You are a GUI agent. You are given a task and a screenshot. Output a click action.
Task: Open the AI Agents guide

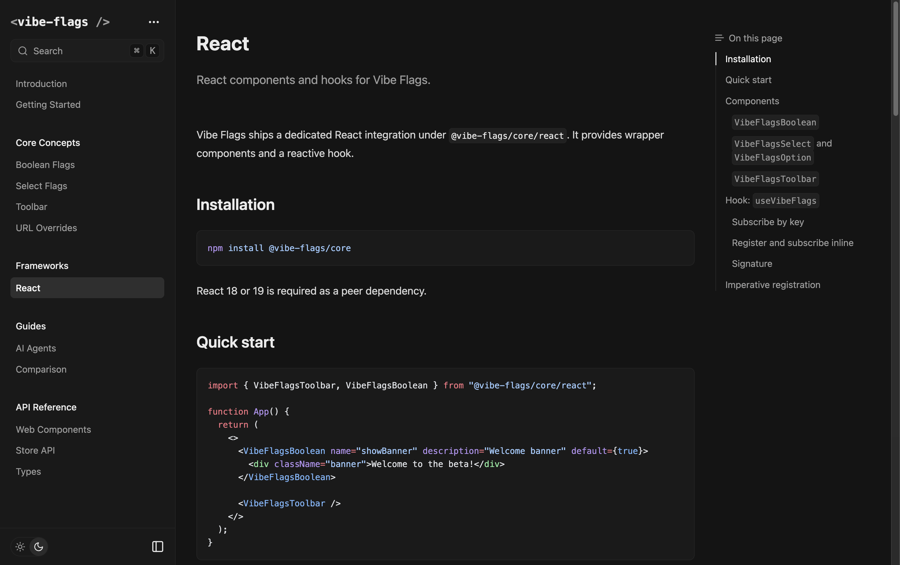[35, 348]
